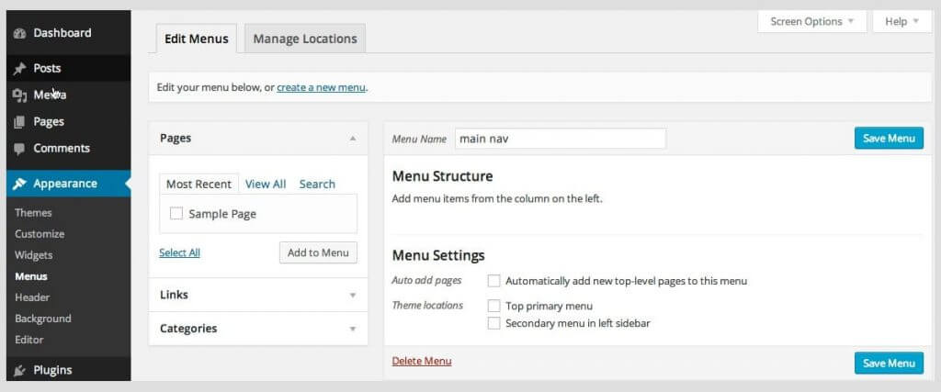Follow the create a new menu link

(x=321, y=87)
